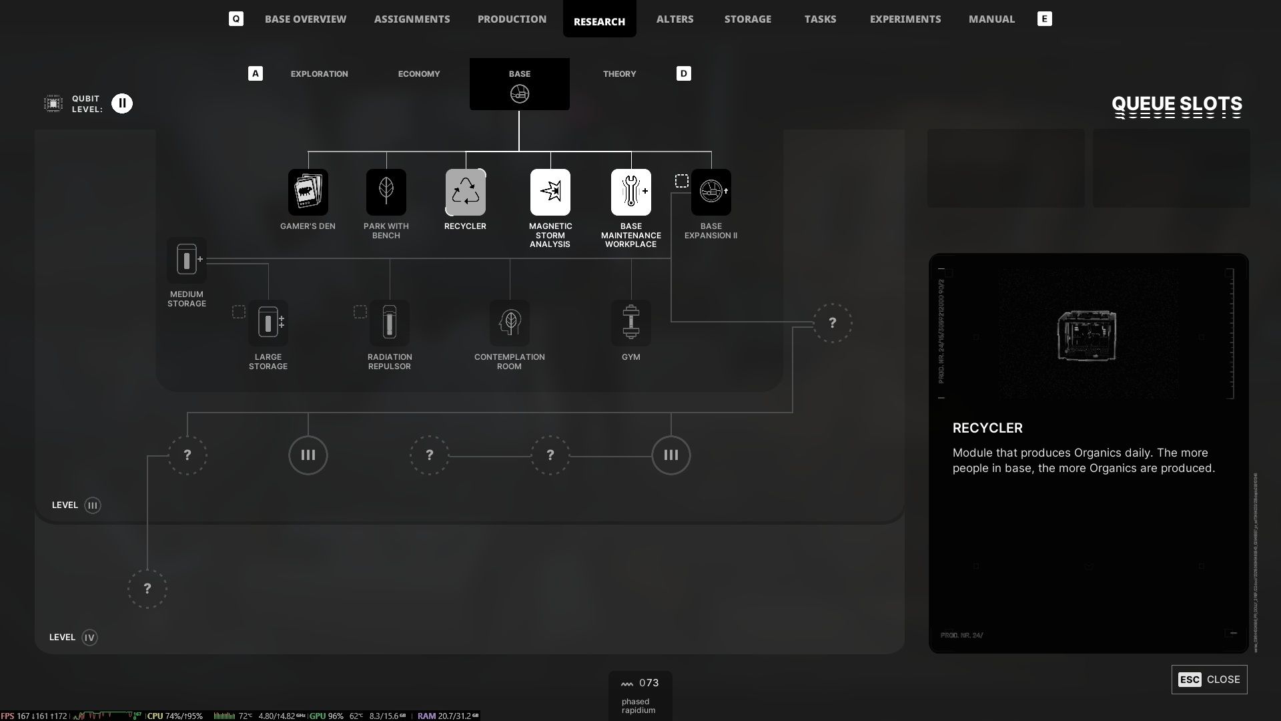Click the Queue Slots heading
This screenshot has height=721, width=1281.
pyautogui.click(x=1177, y=105)
